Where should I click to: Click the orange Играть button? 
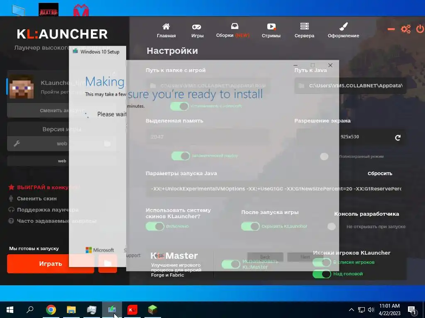51,264
